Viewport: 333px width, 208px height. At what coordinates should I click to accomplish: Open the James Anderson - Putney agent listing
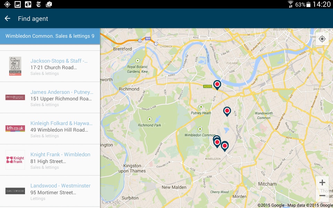50,97
